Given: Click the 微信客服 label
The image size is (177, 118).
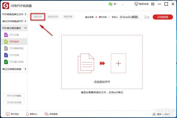Looking at the screenshot, I should 54,114.
